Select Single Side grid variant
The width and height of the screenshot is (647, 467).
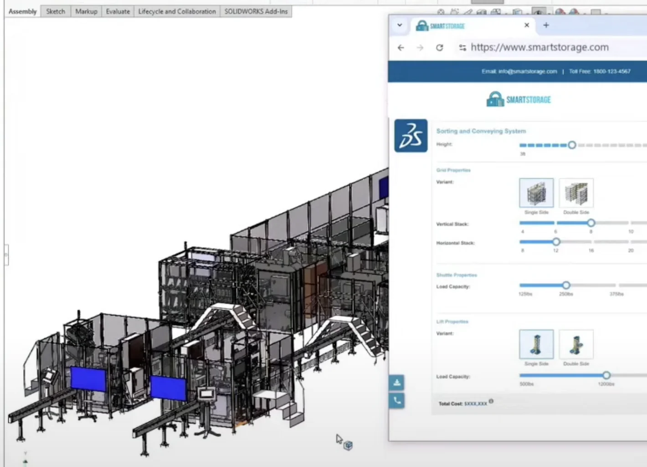(x=536, y=193)
